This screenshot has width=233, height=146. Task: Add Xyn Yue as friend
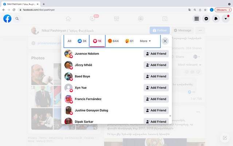coord(156,88)
